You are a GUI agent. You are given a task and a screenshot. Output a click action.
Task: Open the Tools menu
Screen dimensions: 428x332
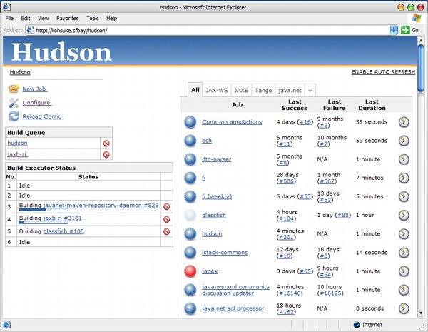[93, 18]
